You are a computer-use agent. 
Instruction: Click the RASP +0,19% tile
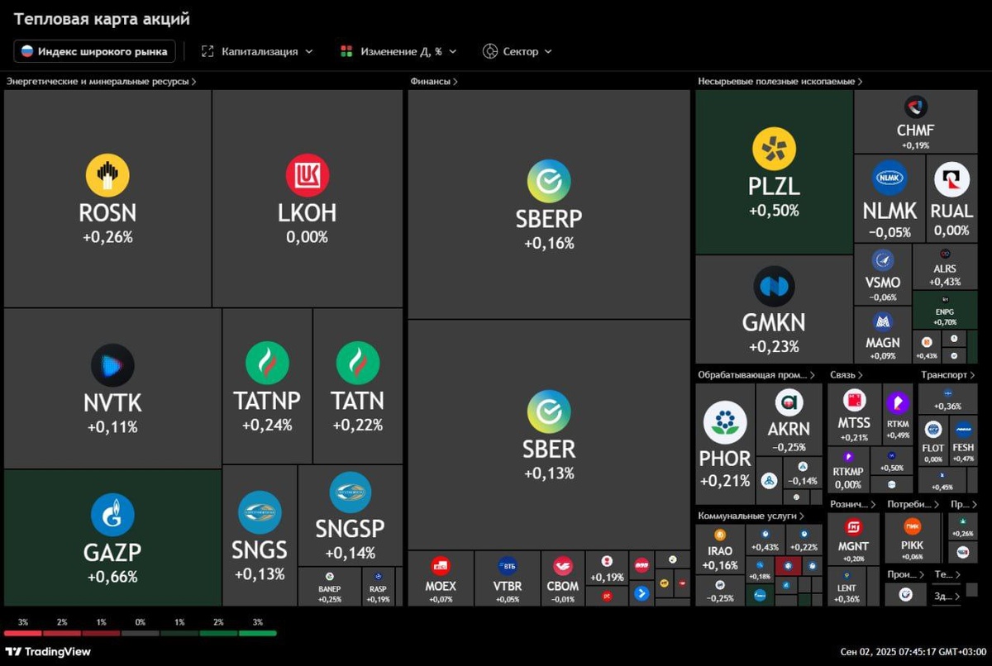(379, 587)
